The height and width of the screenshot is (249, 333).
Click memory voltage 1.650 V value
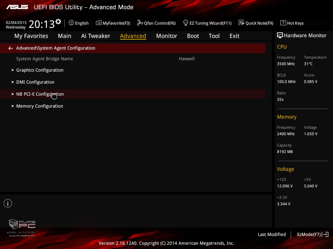point(311,134)
